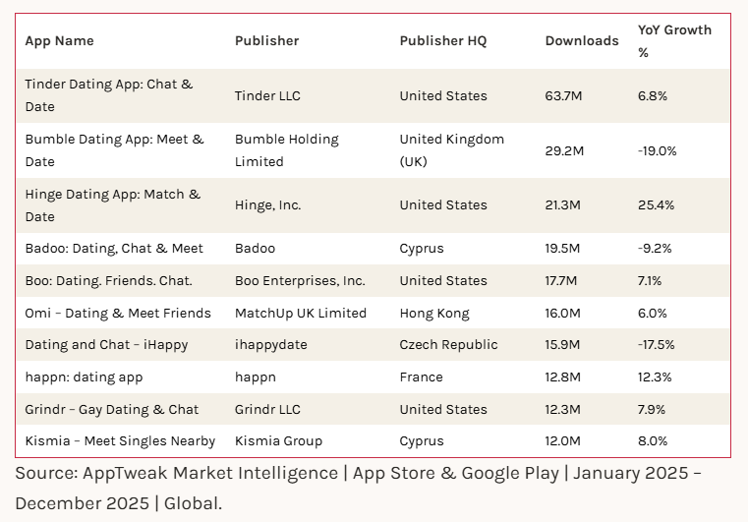This screenshot has height=522, width=748.
Task: Click the YoY Growth % column header
Action: pyautogui.click(x=674, y=41)
